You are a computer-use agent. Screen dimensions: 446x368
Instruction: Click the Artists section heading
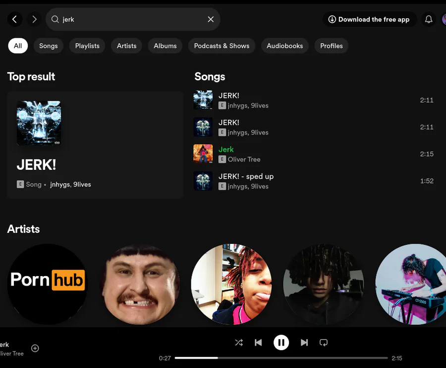click(x=23, y=229)
